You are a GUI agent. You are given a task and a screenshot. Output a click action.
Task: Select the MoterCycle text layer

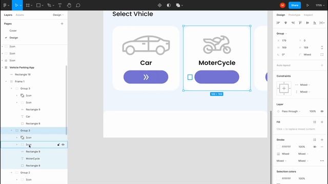click(x=33, y=159)
